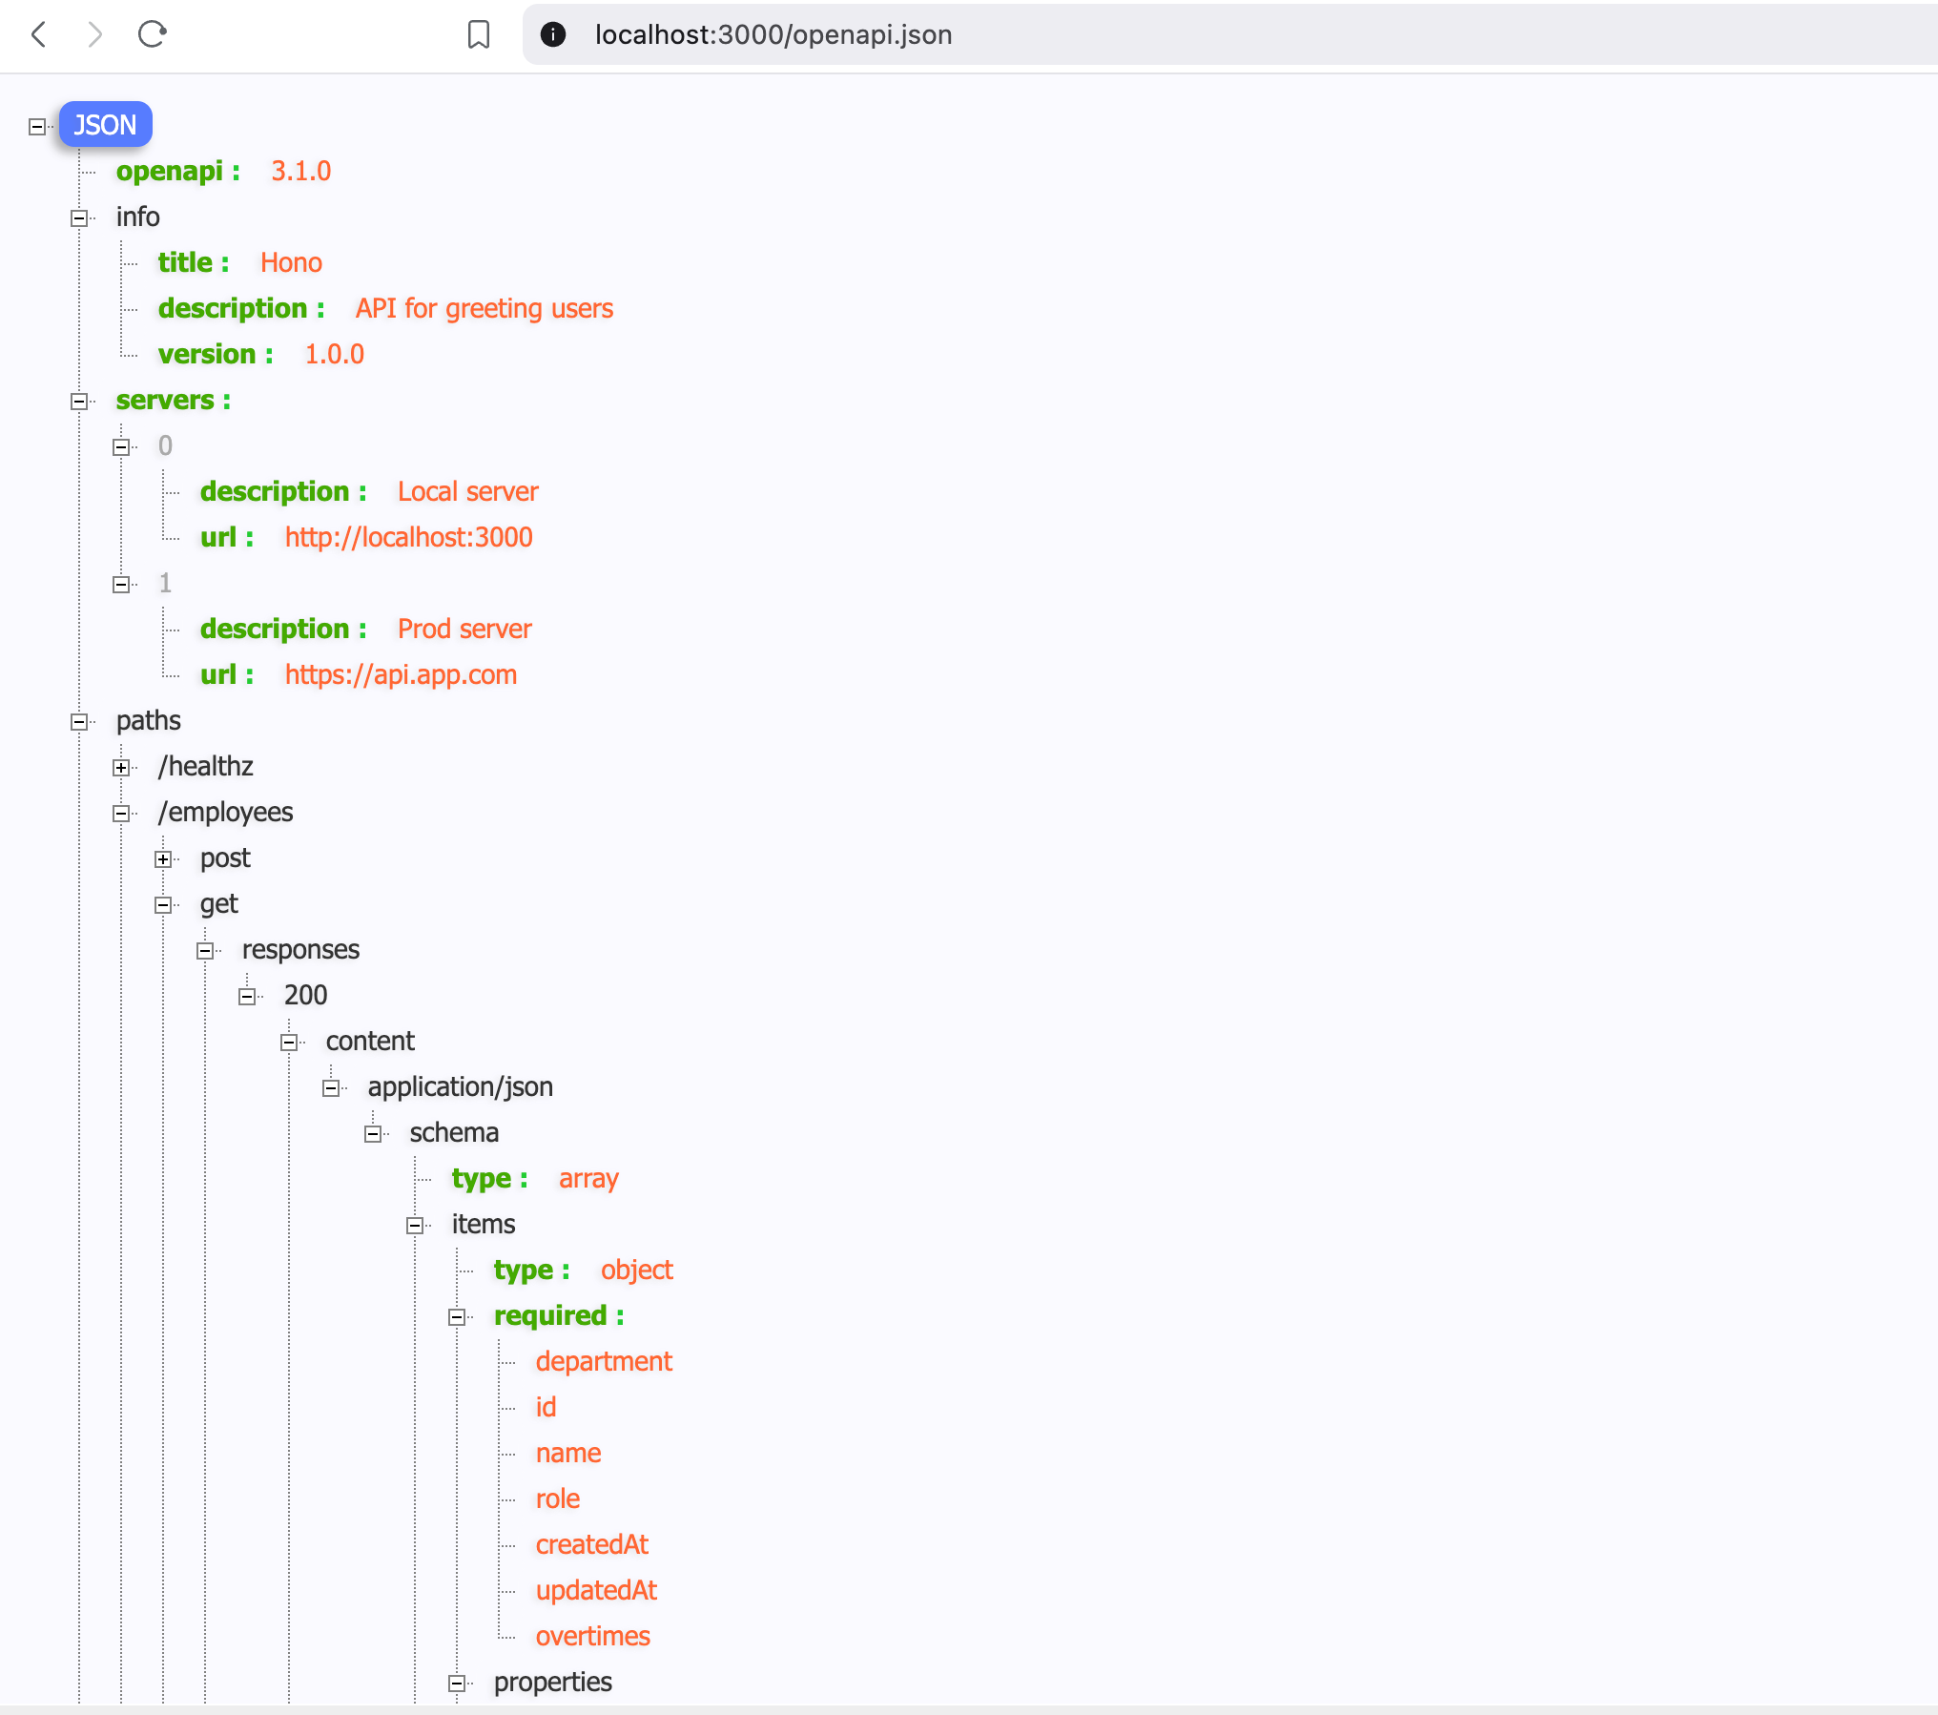Select 'API for greeting users' description value
The height and width of the screenshot is (1715, 1938).
pos(484,308)
